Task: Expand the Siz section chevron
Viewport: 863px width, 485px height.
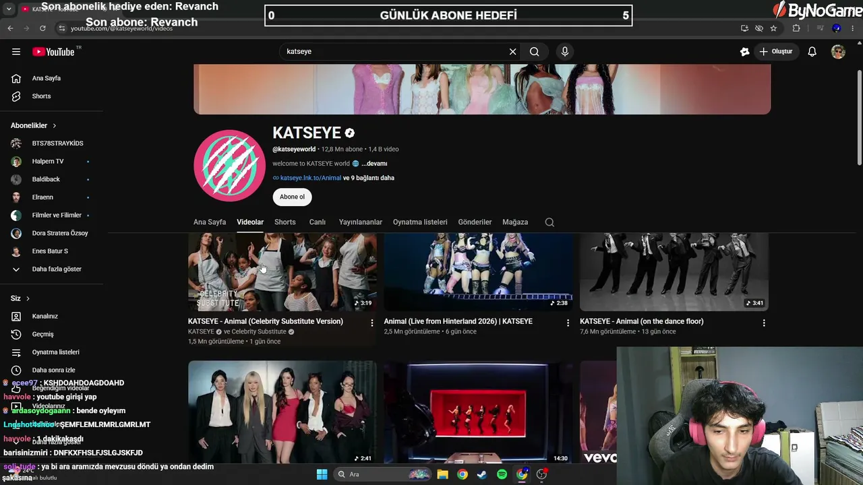Action: click(x=28, y=298)
